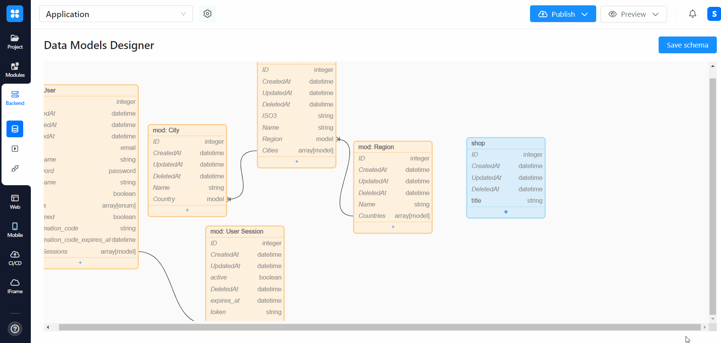Click the notifications bell icon
The width and height of the screenshot is (721, 343).
[692, 14]
